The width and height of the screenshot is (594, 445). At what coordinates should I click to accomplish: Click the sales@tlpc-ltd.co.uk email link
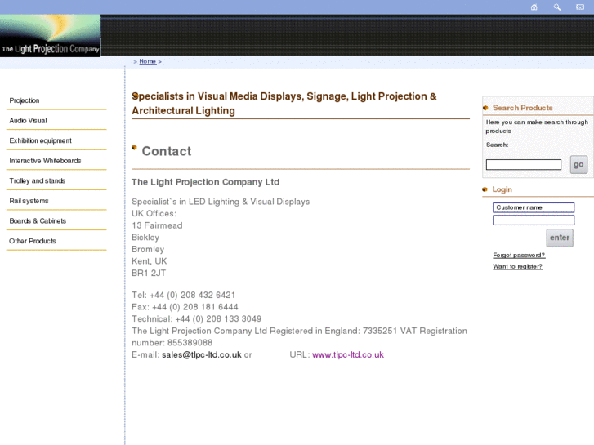202,355
